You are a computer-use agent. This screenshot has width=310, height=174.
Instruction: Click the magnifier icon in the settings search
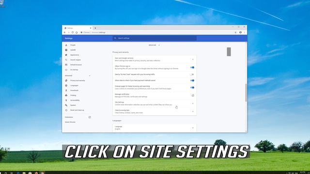coord(115,38)
